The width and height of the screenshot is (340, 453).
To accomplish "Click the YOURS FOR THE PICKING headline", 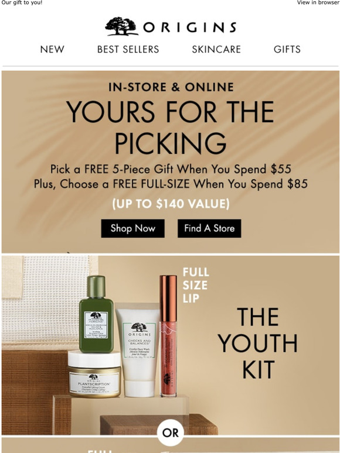I will click(171, 128).
